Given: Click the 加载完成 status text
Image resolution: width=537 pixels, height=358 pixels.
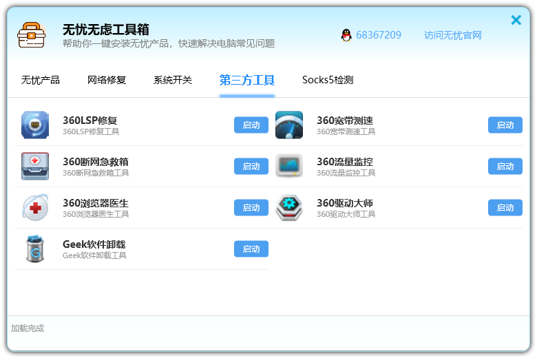Looking at the screenshot, I should (x=28, y=328).
